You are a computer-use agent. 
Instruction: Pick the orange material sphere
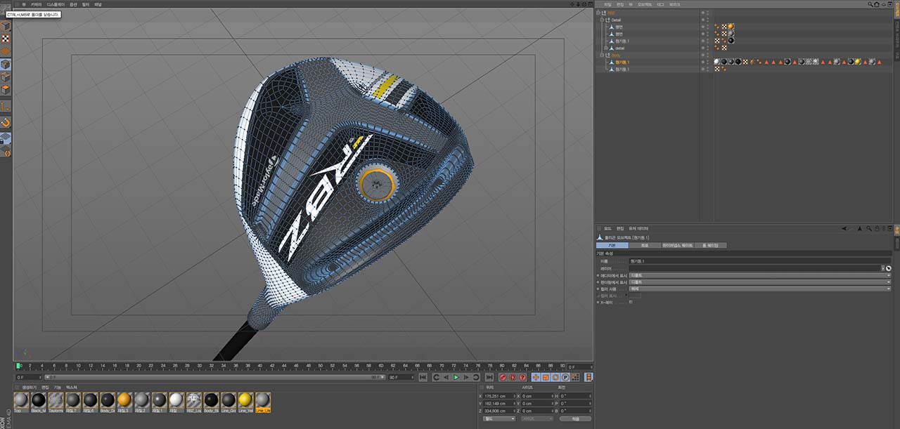tap(124, 400)
